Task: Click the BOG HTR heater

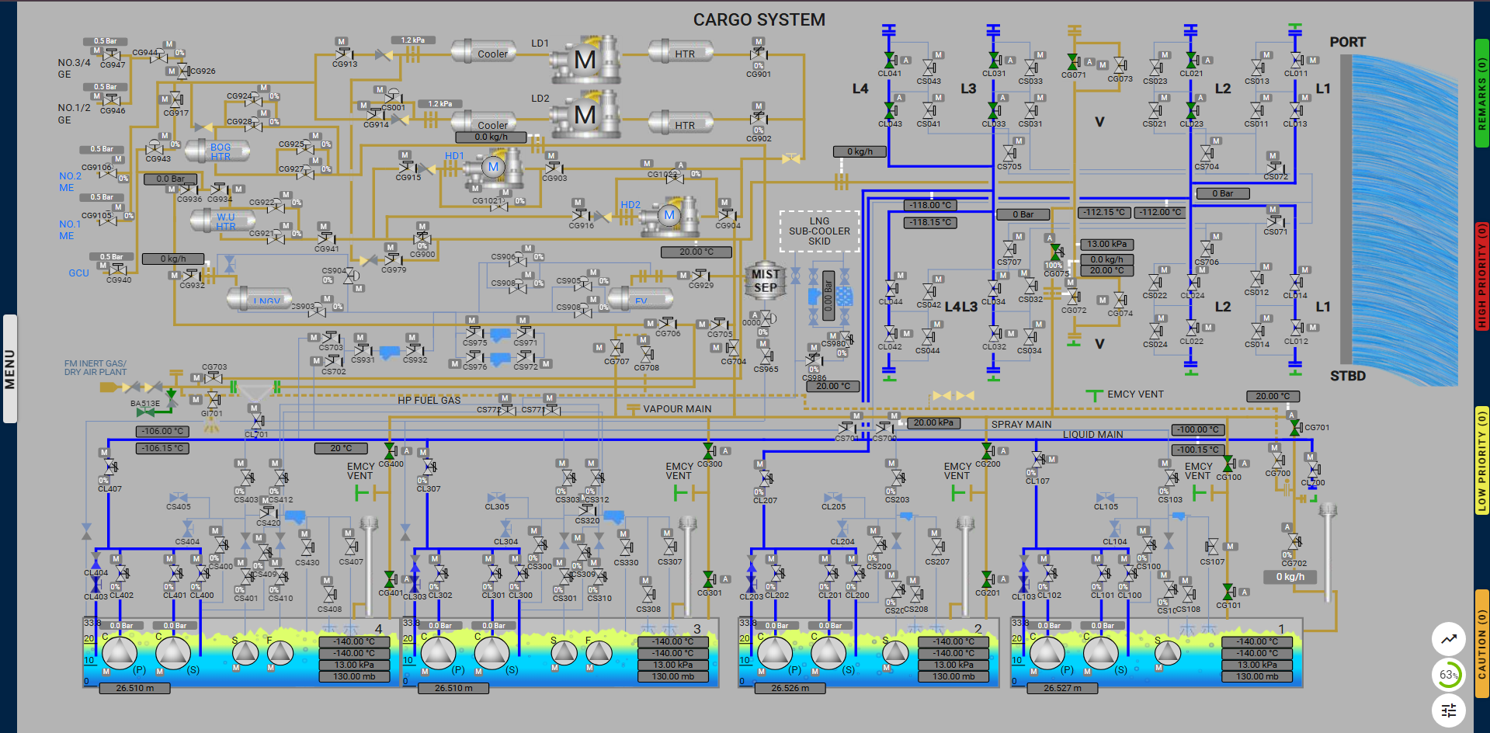Action: point(220,151)
